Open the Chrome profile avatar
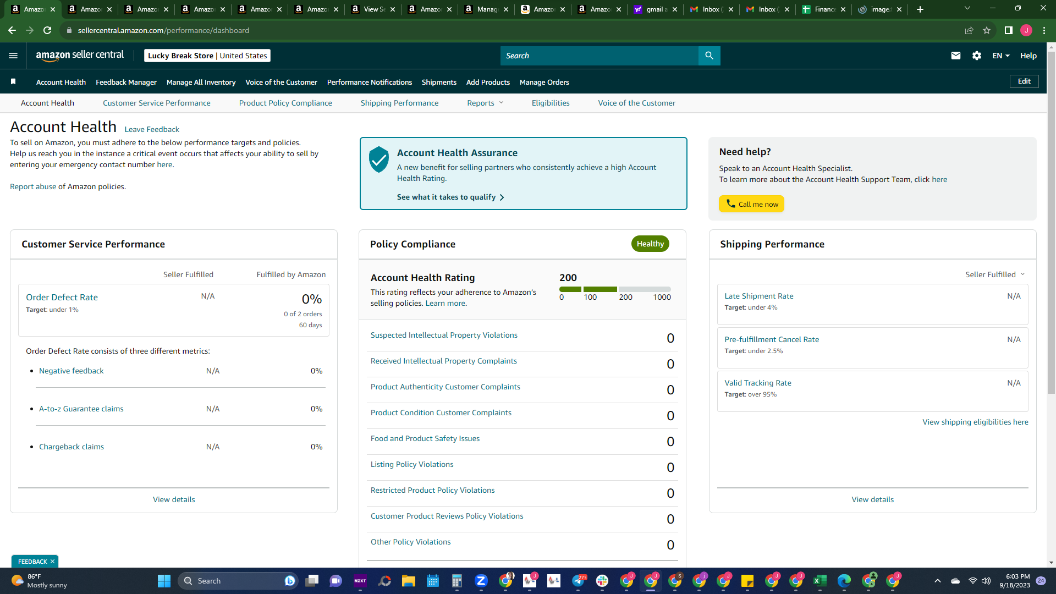 1026,30
